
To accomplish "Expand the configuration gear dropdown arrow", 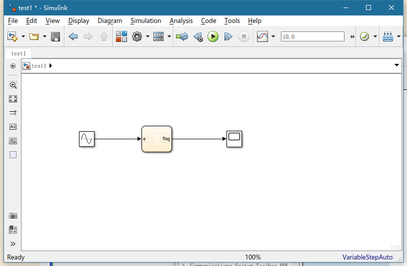I will [147, 36].
